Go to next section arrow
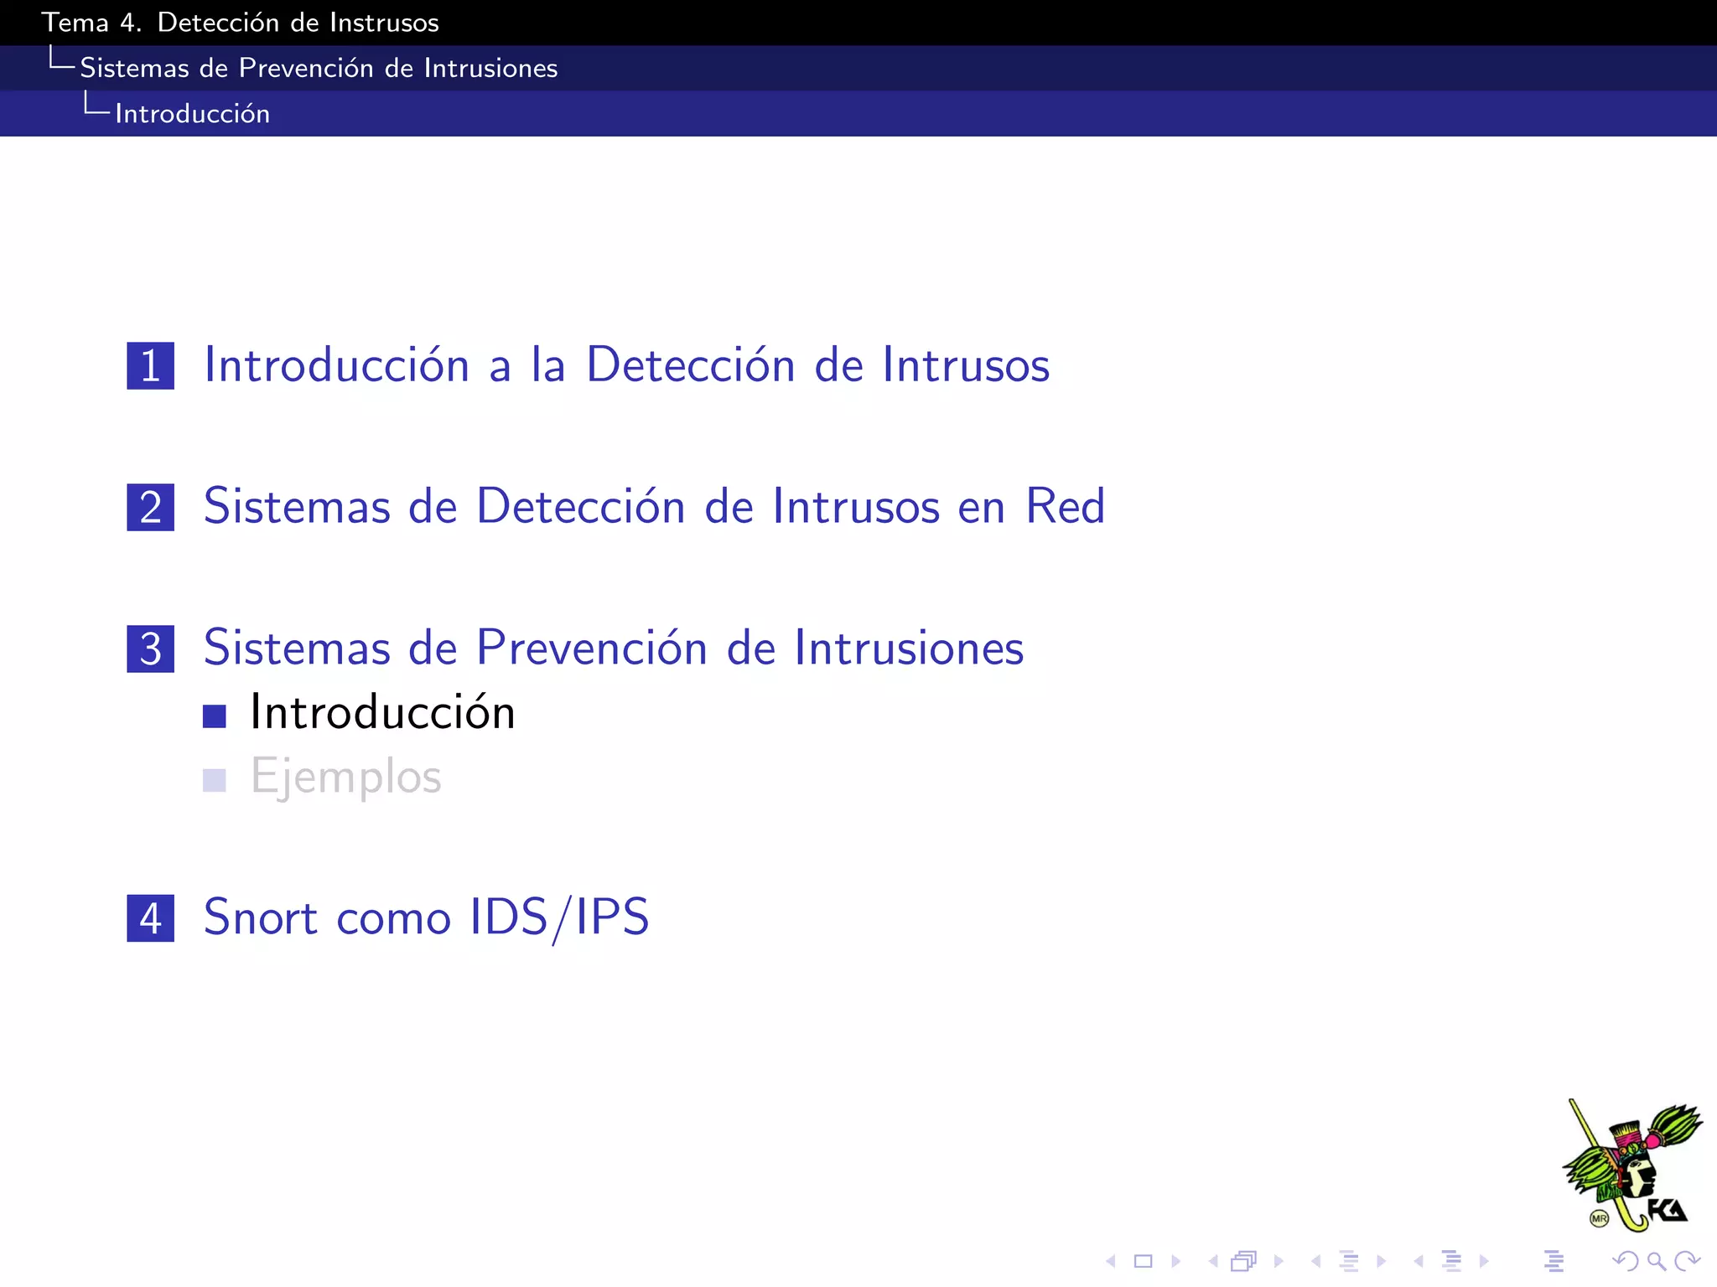This screenshot has height=1287, width=1717. pos(1484,1261)
